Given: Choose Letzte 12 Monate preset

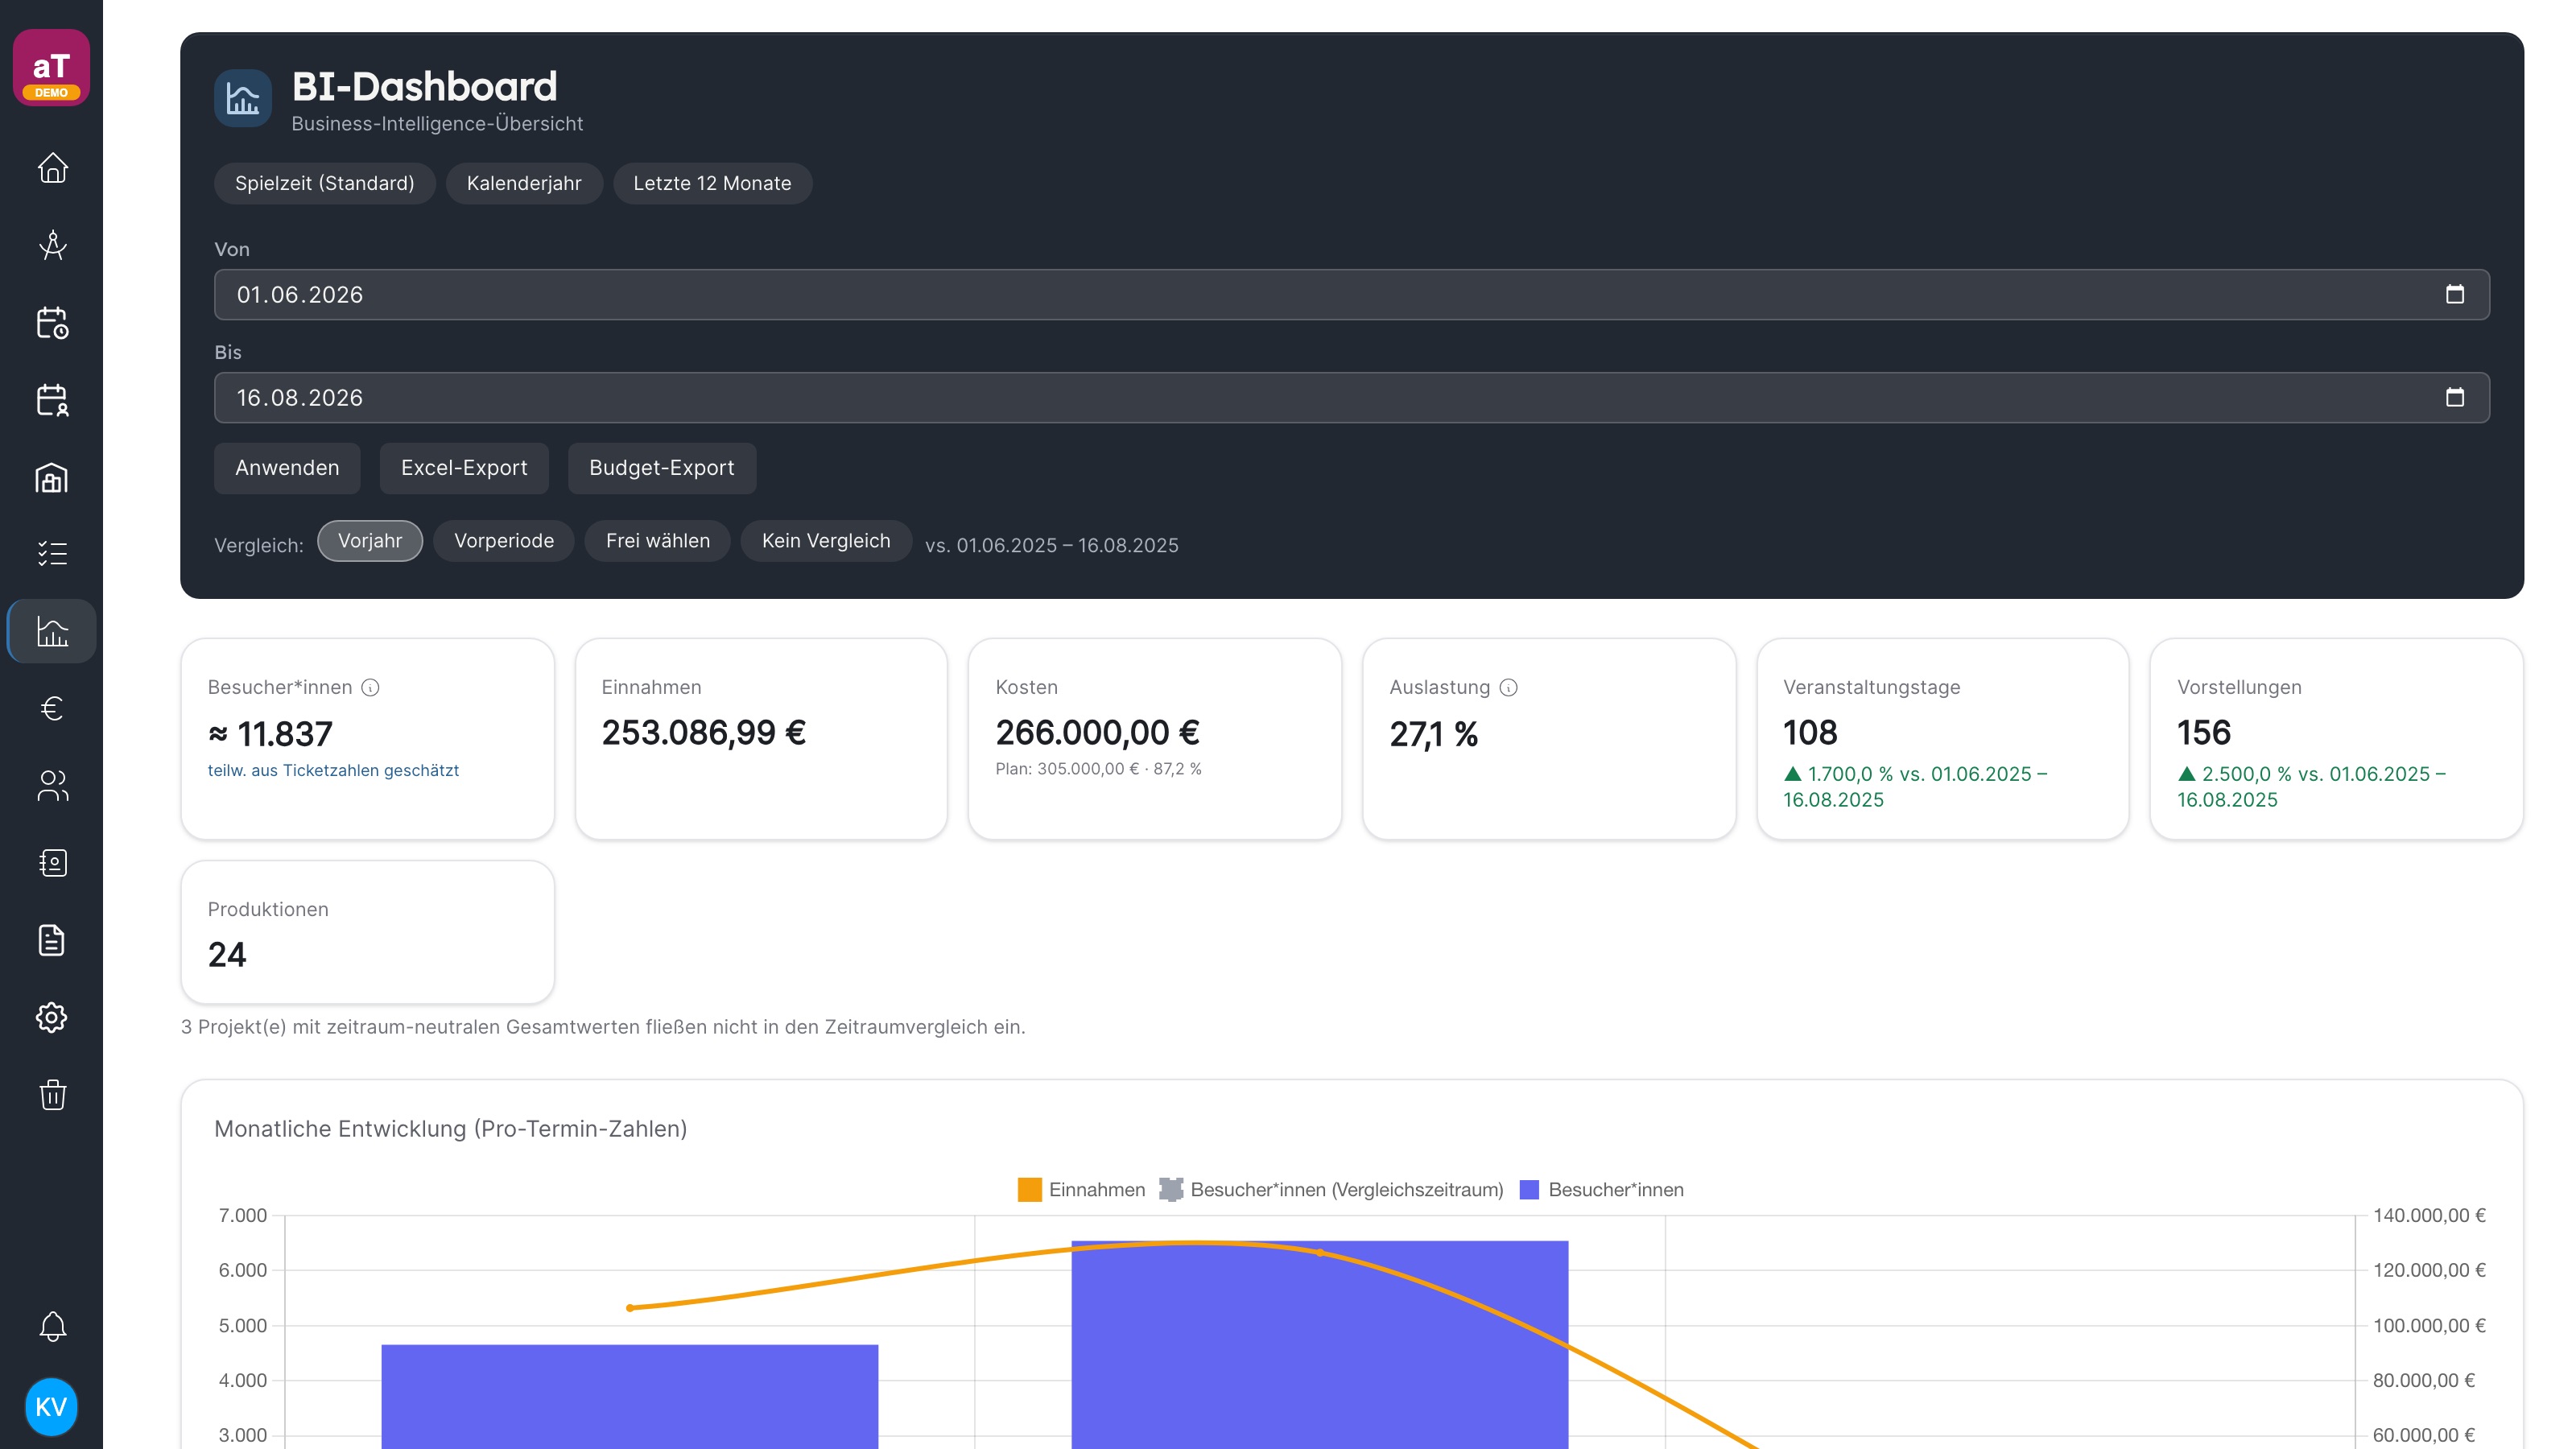Looking at the screenshot, I should coord(712,183).
